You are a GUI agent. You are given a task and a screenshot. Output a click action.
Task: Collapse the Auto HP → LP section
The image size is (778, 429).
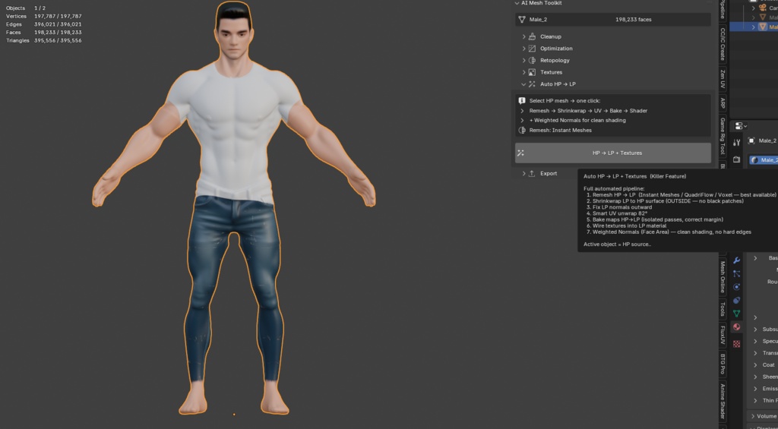[x=523, y=84]
